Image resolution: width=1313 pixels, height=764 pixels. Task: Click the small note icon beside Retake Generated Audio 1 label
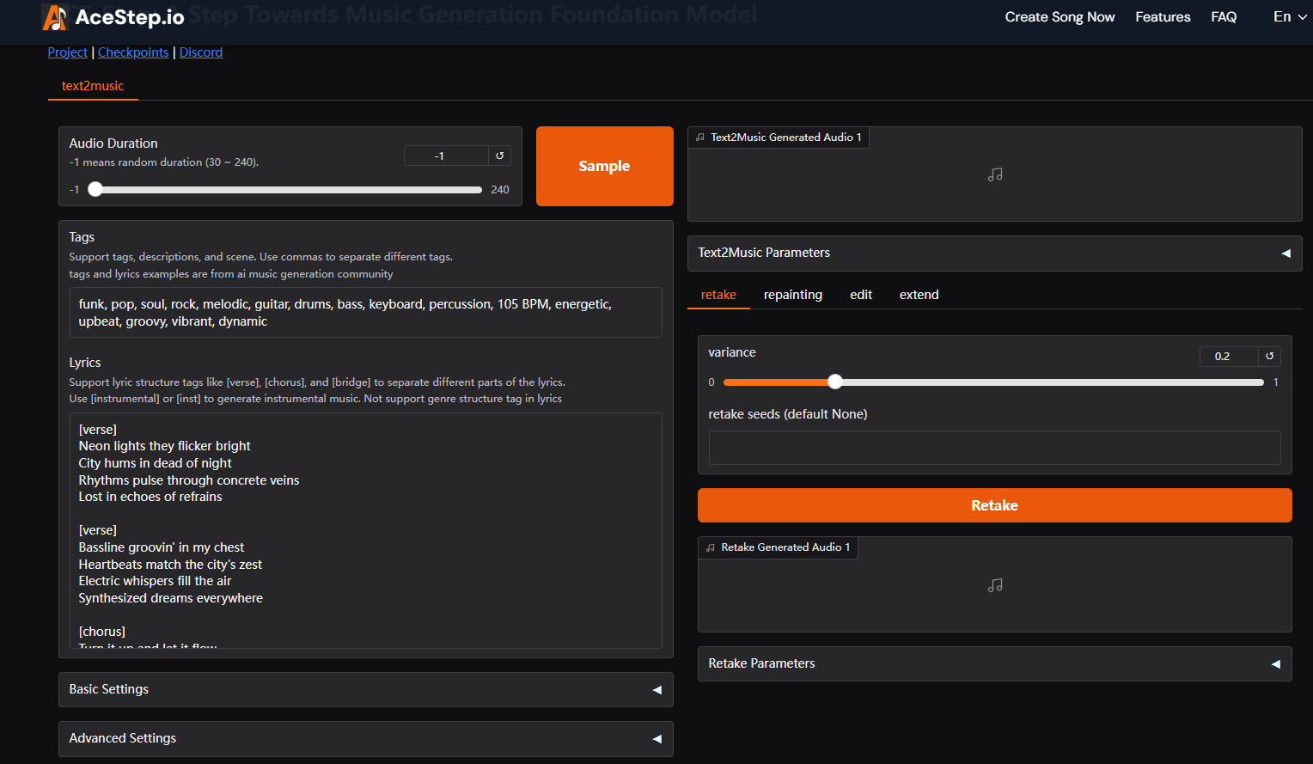tap(711, 547)
